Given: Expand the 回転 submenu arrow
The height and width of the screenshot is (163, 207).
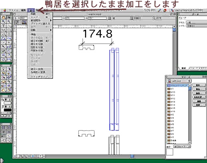Looking at the screenshot, I should point(51,30).
